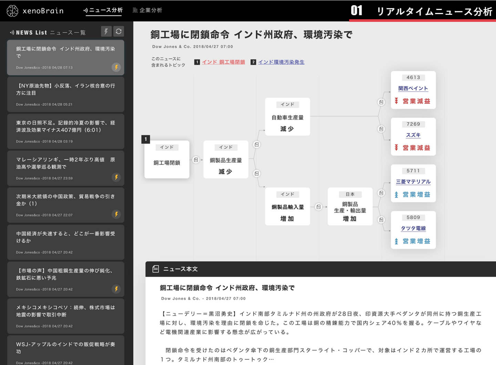Switch to ニュース分析 tab

(103, 10)
